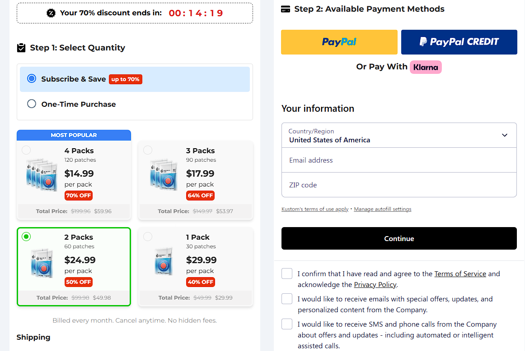Click the Klarna payment badge
This screenshot has width=525, height=351.
pos(426,67)
